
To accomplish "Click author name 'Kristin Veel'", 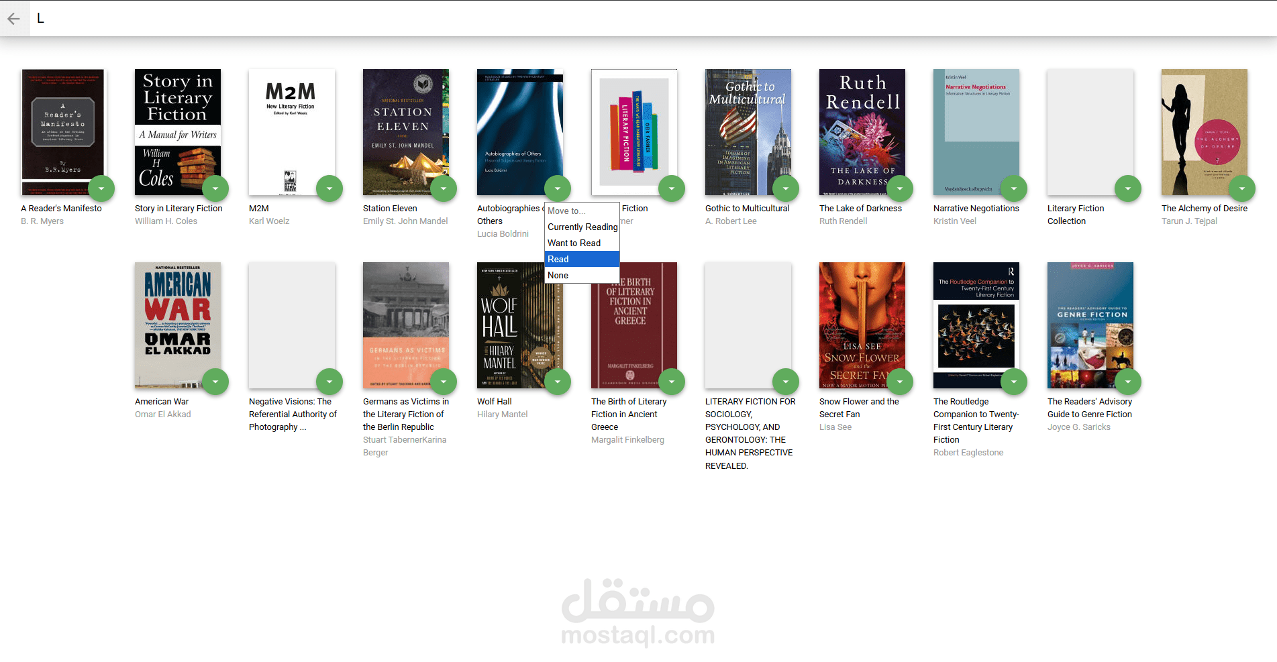I will tap(955, 221).
